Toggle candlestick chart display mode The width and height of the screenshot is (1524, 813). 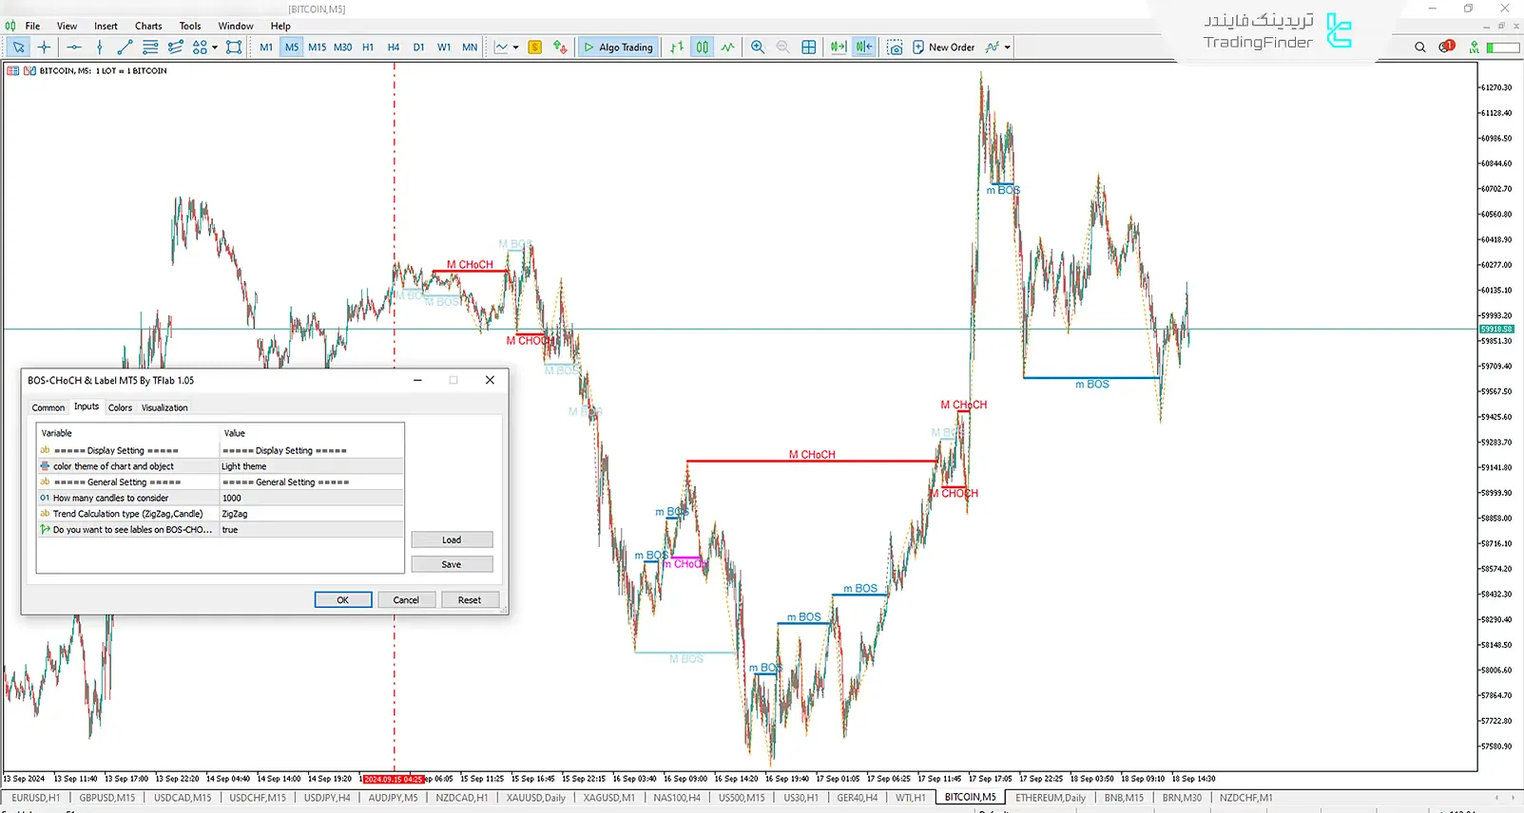702,47
